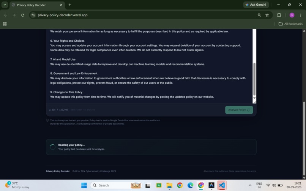306x191 pixels.
Task: Go back to the previous page
Action: [6, 15]
